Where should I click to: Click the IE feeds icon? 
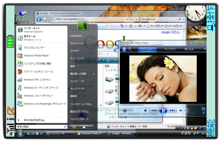coord(131,26)
